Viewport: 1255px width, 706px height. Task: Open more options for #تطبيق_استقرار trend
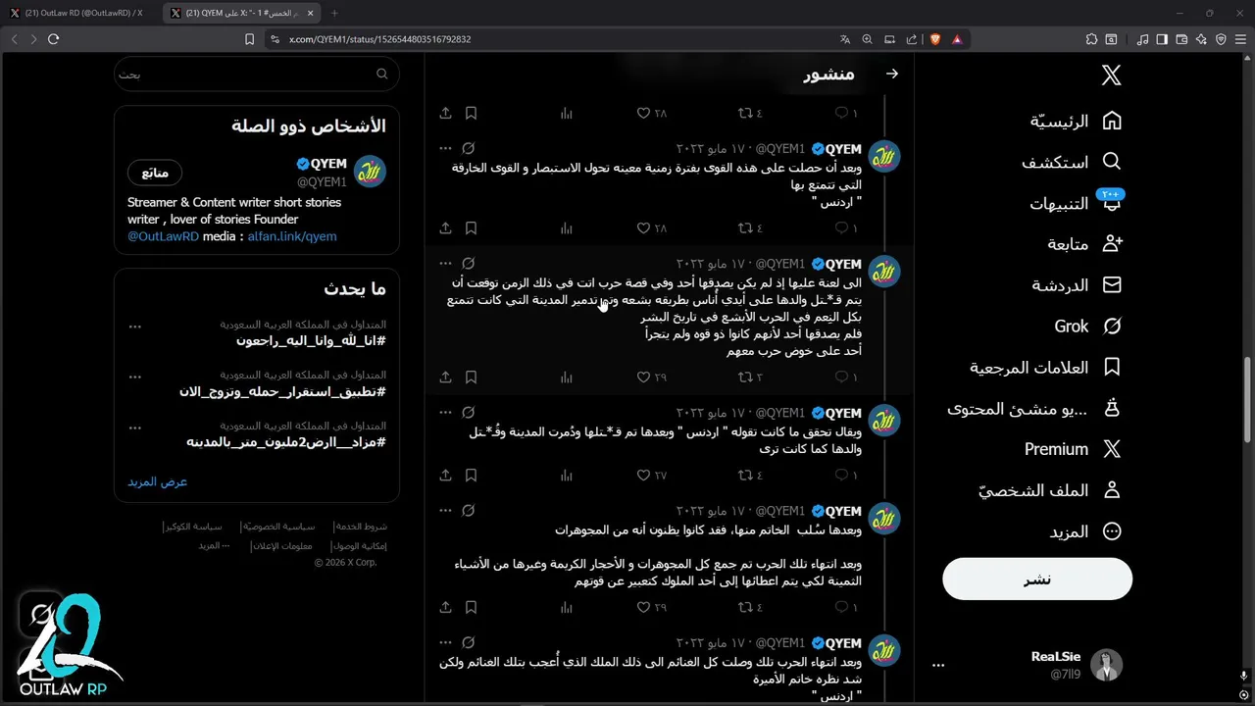coord(135,377)
